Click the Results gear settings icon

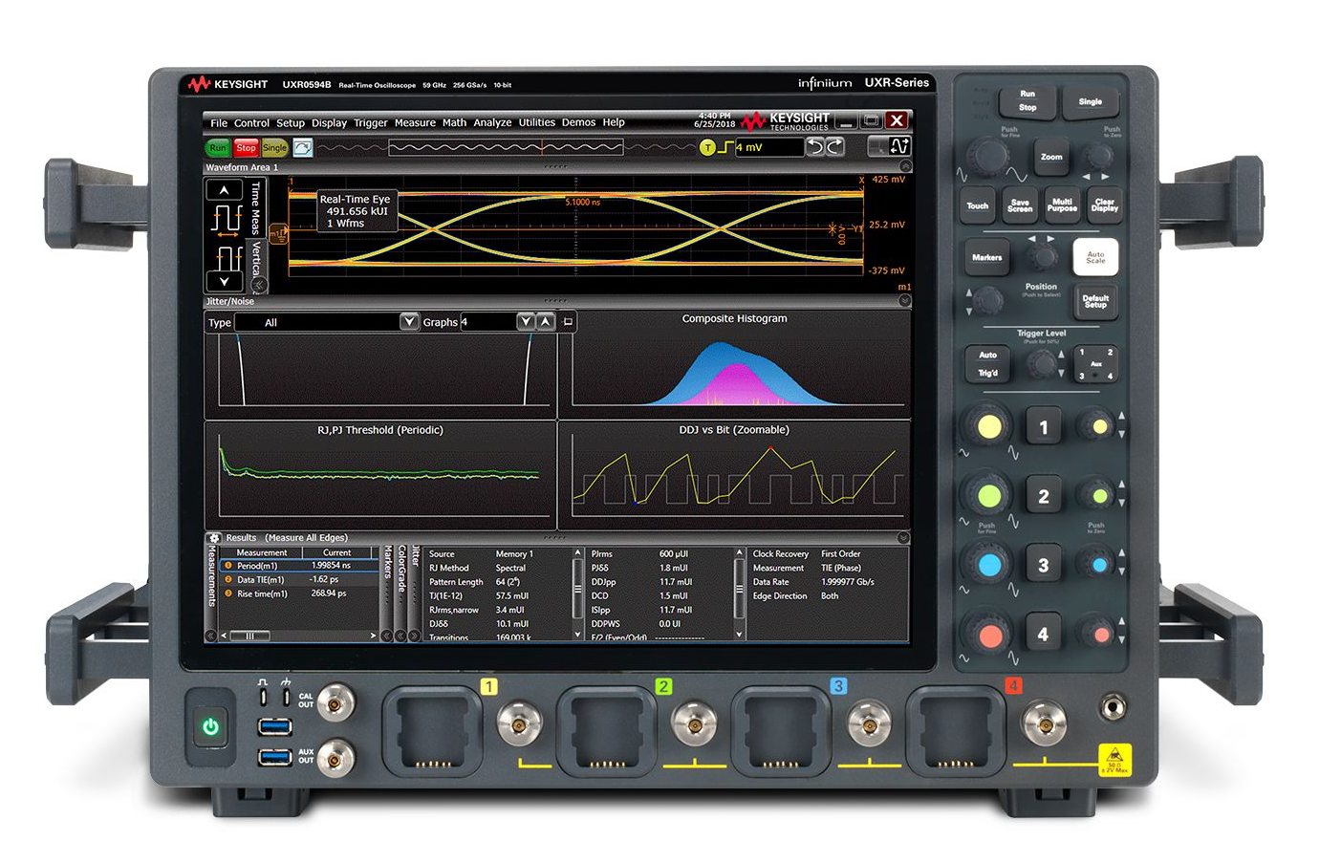(214, 538)
